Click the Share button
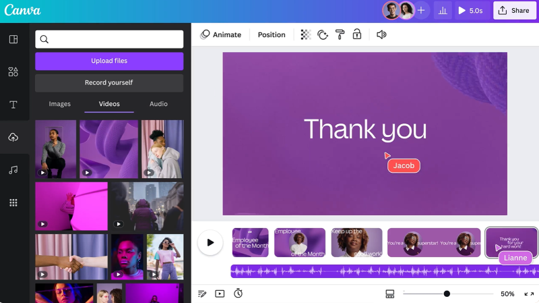 pyautogui.click(x=515, y=10)
